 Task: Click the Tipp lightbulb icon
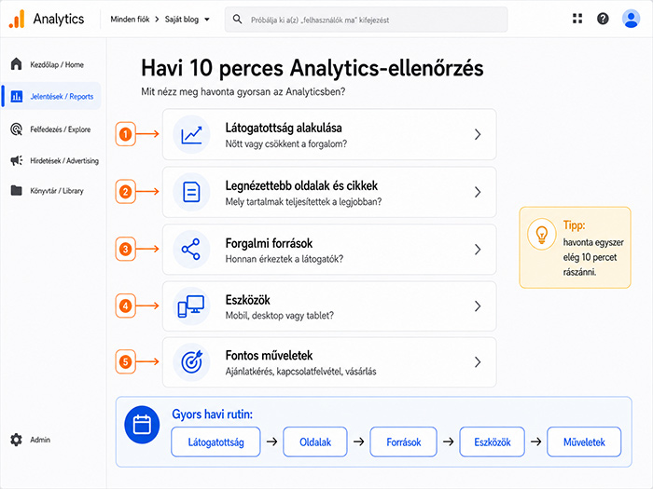[541, 235]
